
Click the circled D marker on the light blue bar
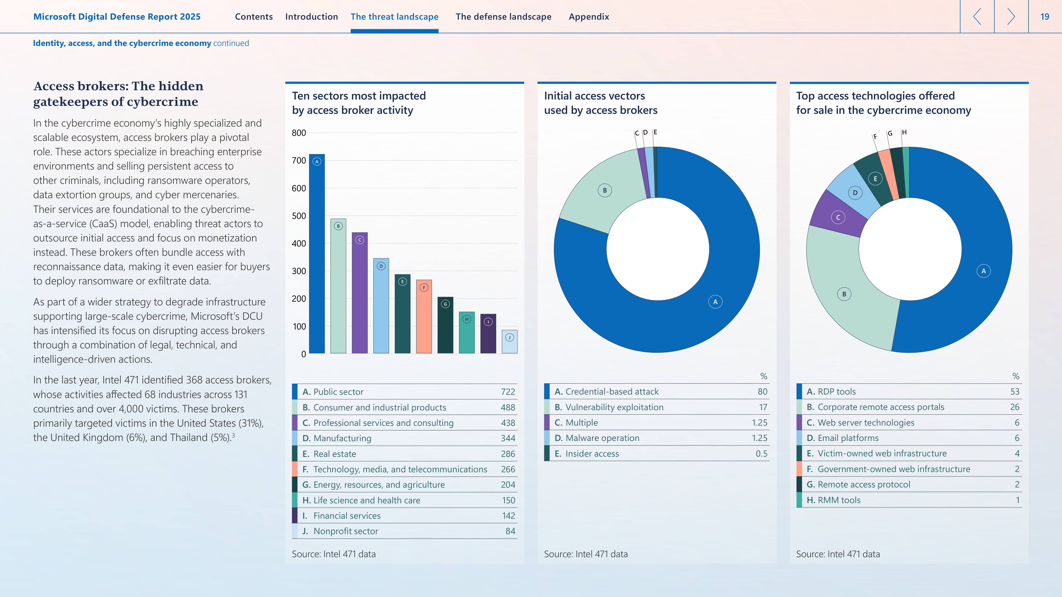(381, 266)
